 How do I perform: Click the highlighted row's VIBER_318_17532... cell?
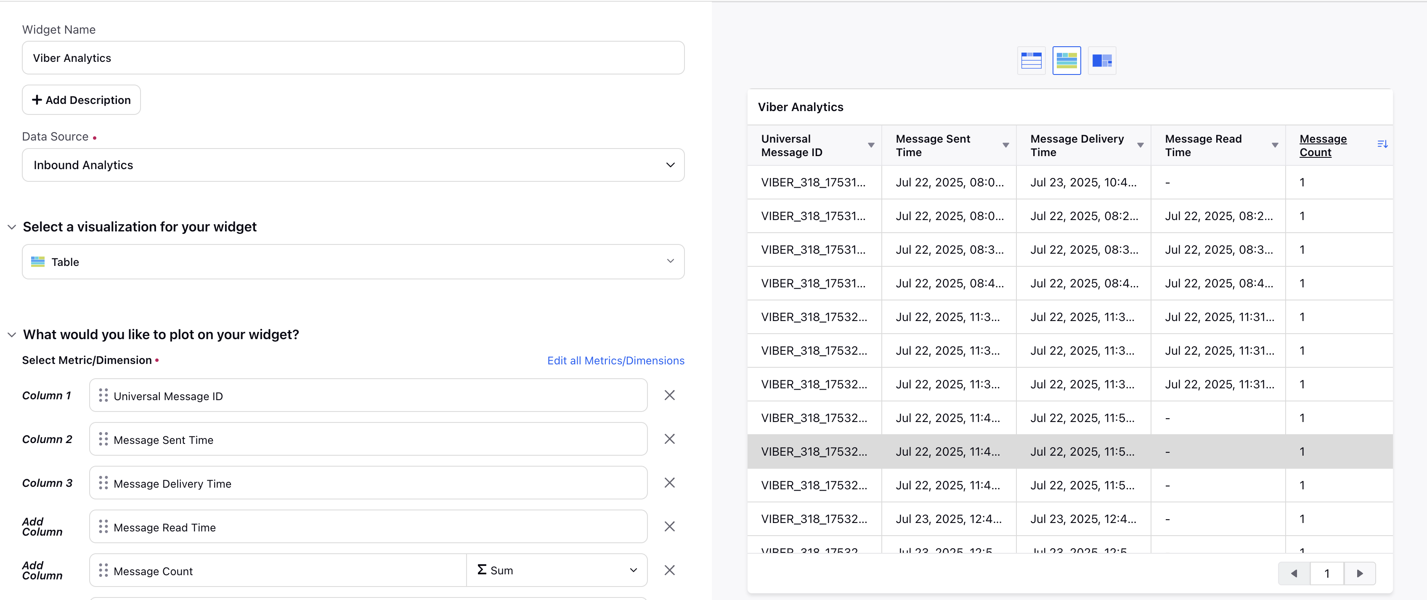pos(814,451)
